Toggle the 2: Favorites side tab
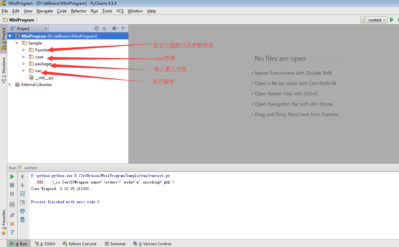The image size is (399, 247). (x=3, y=222)
